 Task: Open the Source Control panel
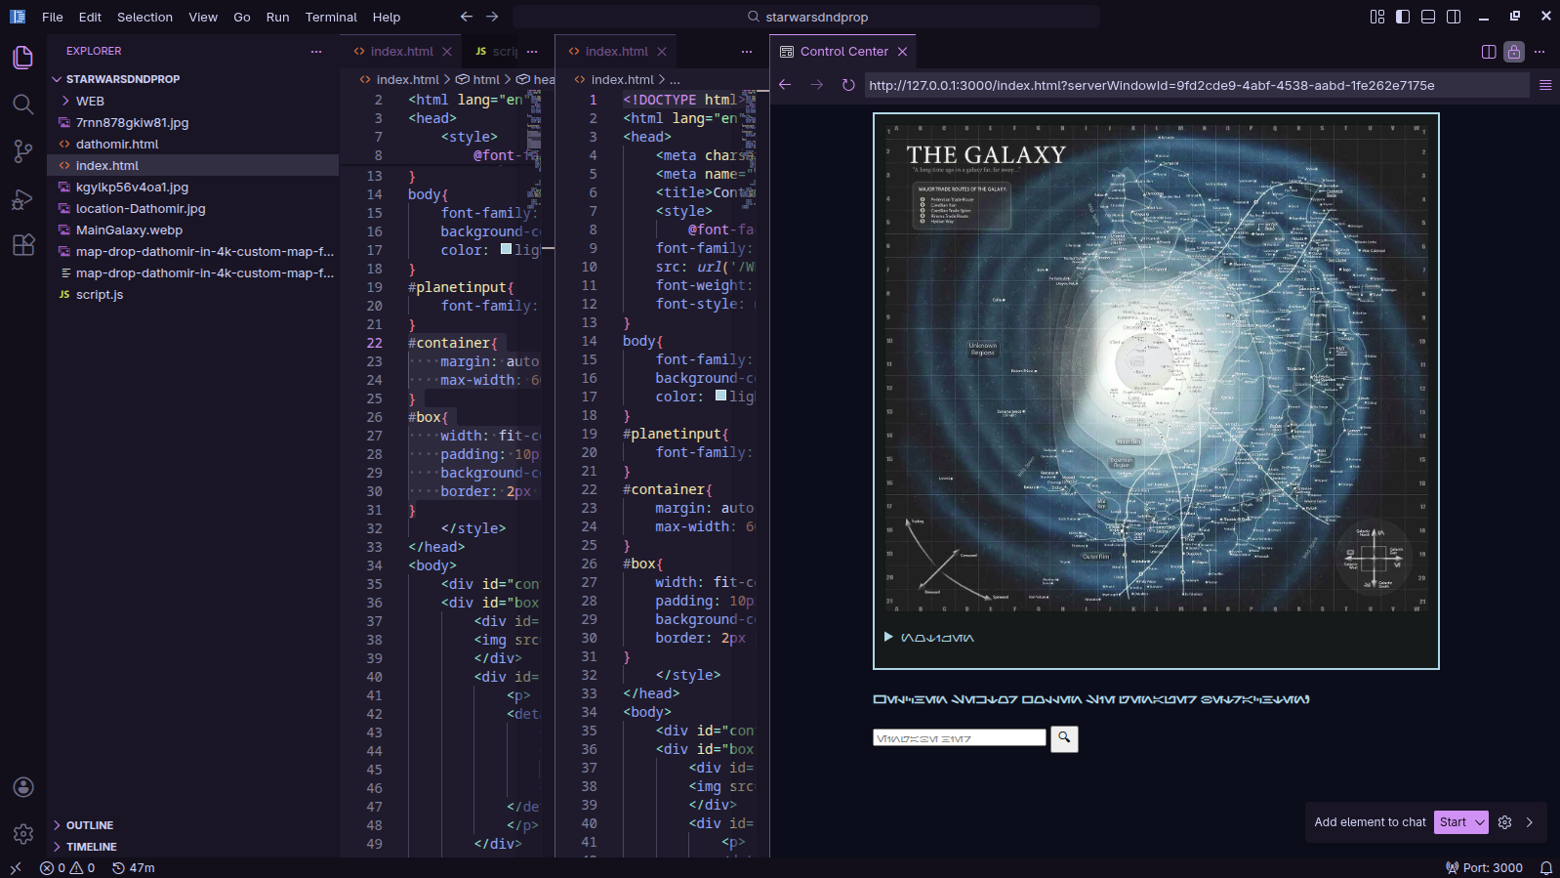23,151
